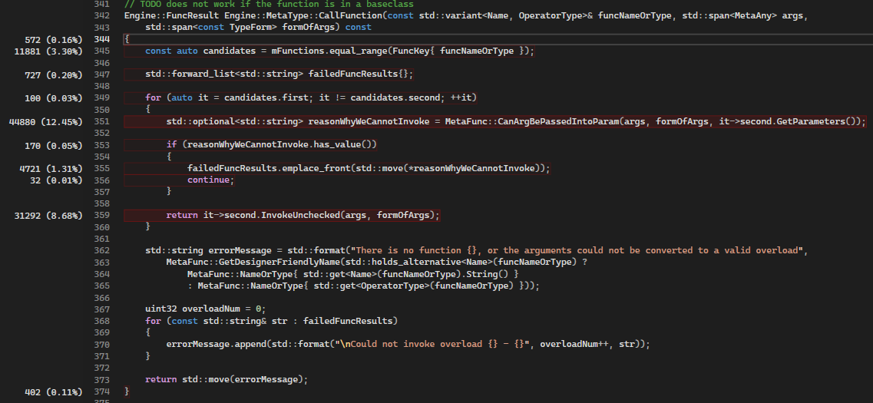The image size is (873, 403).
Task: Click std::get<OperatorType> on line 365
Action: point(372,286)
